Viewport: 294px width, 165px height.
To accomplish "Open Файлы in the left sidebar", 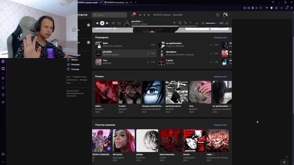I will [x=73, y=60].
